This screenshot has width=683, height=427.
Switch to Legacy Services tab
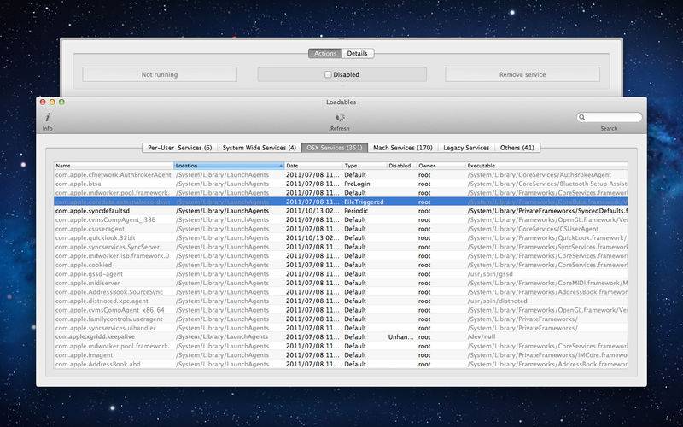466,148
